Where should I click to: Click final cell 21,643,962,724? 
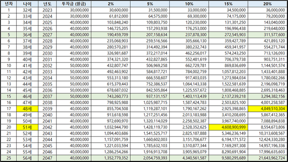tap(268, 158)
